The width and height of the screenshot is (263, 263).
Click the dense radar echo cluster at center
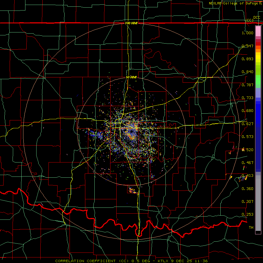(132, 132)
